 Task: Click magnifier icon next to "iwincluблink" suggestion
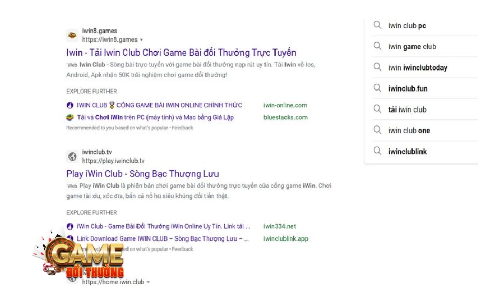377,152
